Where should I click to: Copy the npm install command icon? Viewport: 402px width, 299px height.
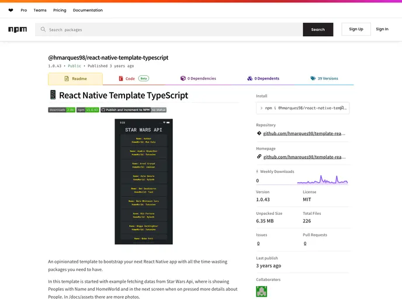[x=342, y=108]
